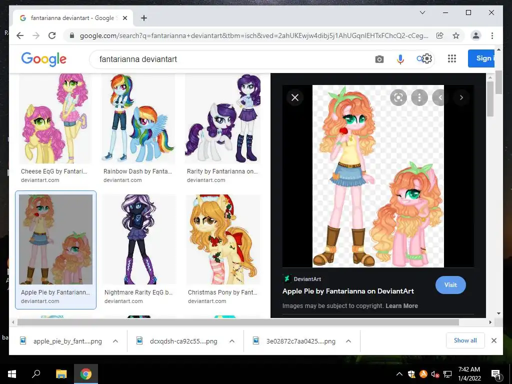Viewport: 512px width, 384px height.
Task: Reload the Google search page
Action: pyautogui.click(x=52, y=35)
